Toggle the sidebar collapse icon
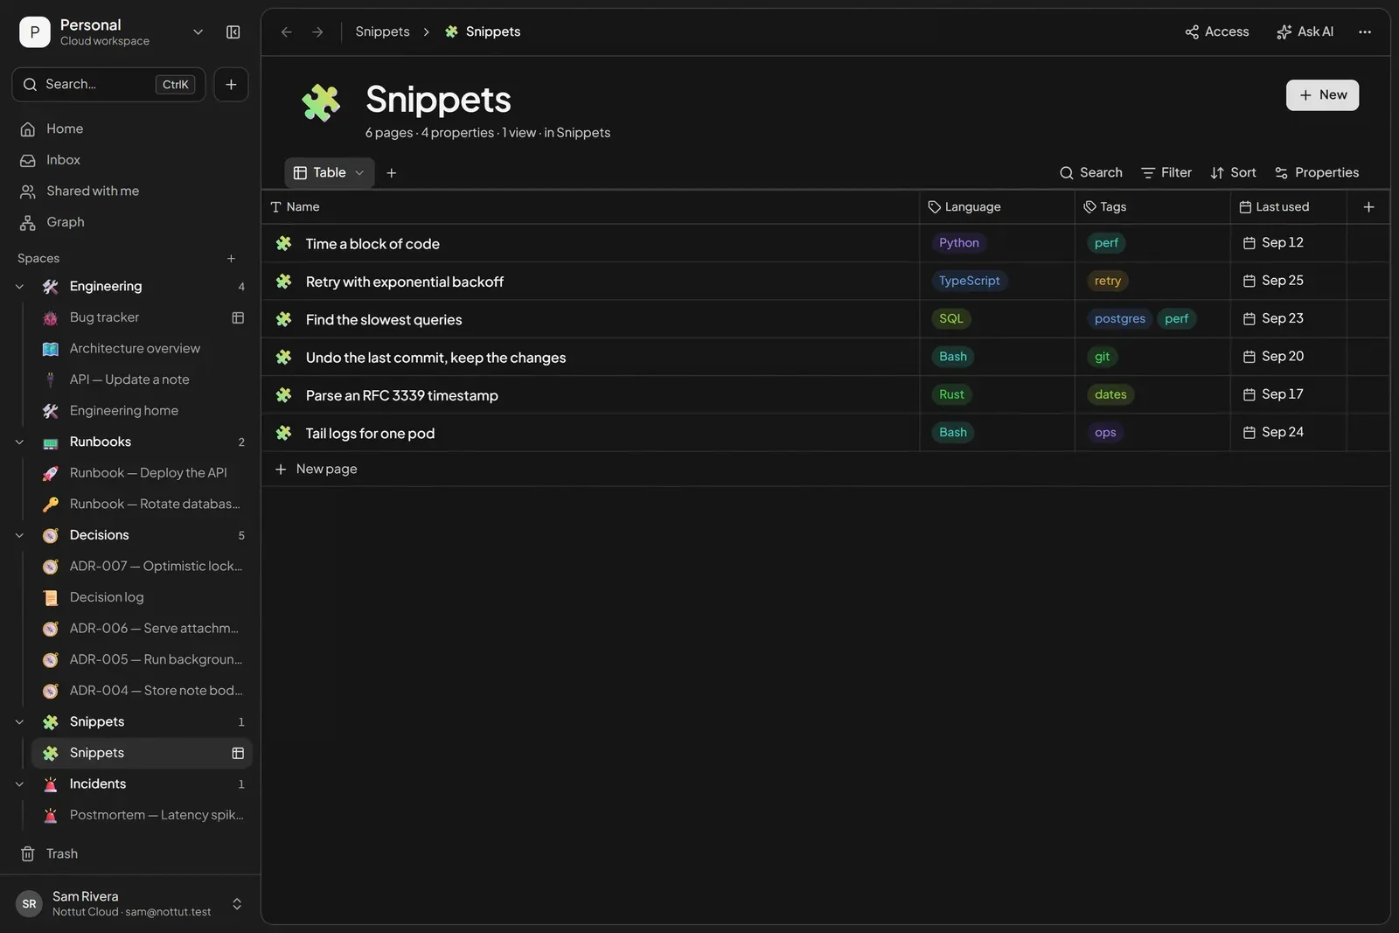The height and width of the screenshot is (933, 1399). tap(233, 32)
